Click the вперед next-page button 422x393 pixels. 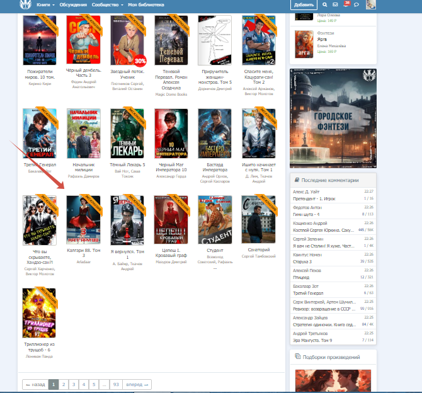(x=137, y=384)
